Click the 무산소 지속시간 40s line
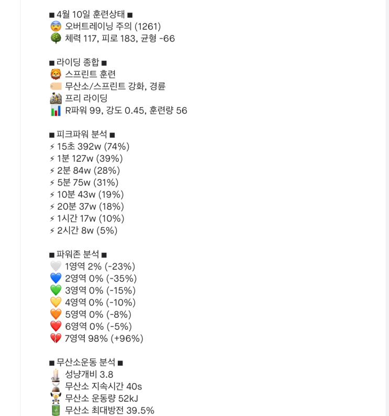Screen dimensions: 389x416 (x=103, y=387)
